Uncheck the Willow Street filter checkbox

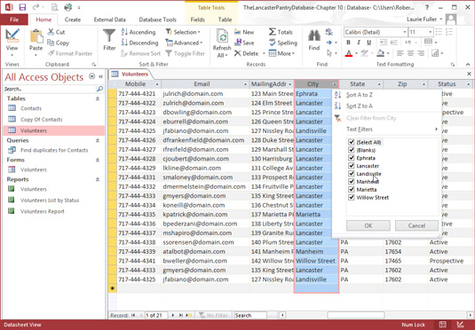(x=352, y=197)
